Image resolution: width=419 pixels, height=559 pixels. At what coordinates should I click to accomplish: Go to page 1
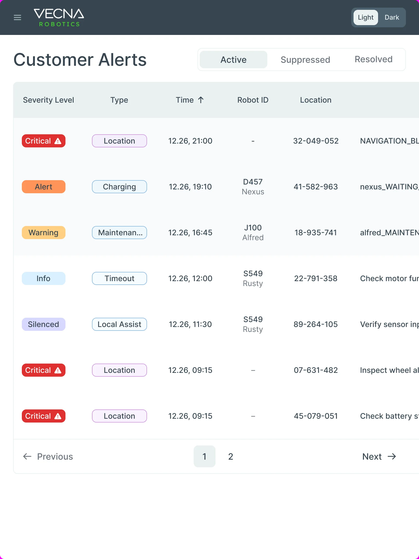[x=205, y=456]
